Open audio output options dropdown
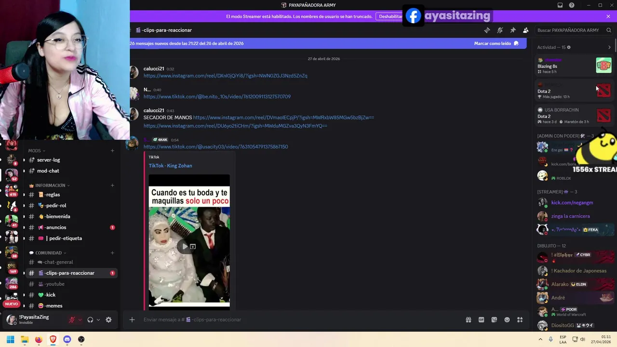The height and width of the screenshot is (347, 617). click(98, 320)
